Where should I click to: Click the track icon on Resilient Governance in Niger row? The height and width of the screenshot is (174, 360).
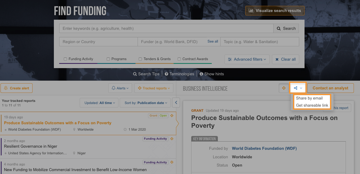click(172, 139)
